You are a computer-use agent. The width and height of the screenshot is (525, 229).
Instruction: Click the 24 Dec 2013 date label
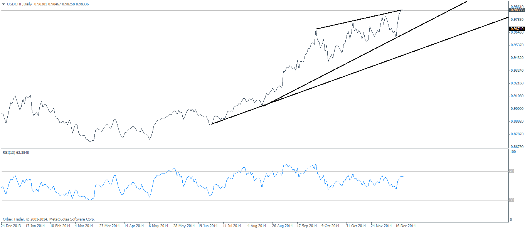[x=11, y=226]
